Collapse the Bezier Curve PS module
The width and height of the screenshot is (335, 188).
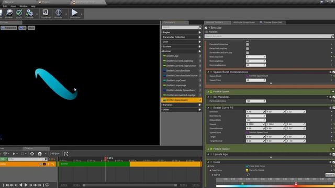pos(208,108)
